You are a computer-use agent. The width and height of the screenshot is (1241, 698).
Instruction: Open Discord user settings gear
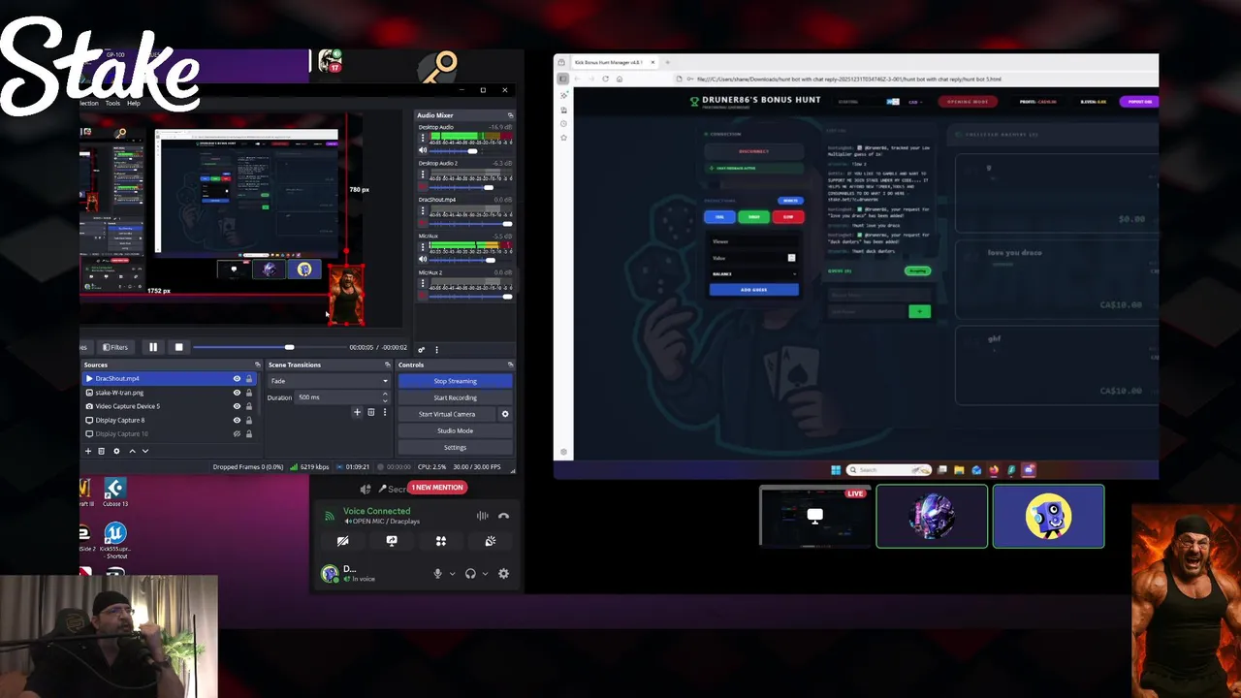tap(503, 574)
